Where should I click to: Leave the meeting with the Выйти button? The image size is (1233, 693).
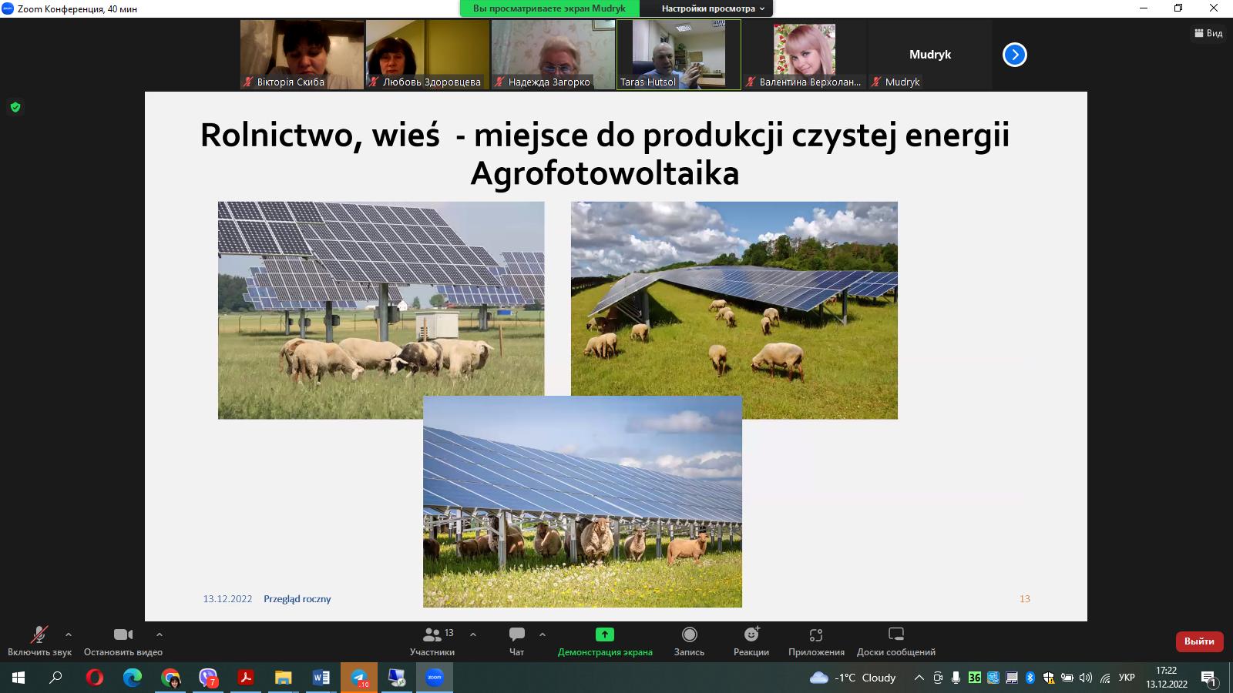(1199, 641)
